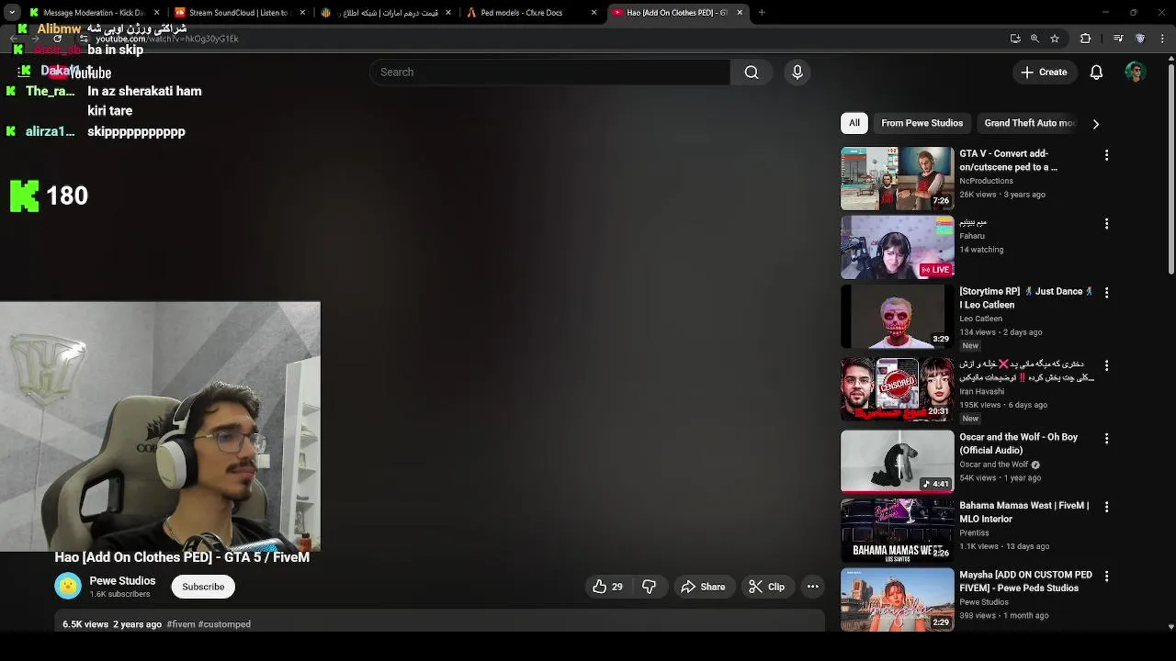Open options menu for Bahama Mamas West video
The image size is (1176, 661).
pos(1106,507)
